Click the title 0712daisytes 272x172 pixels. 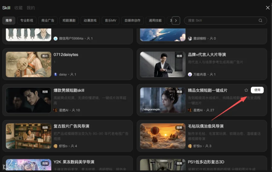click(x=66, y=55)
